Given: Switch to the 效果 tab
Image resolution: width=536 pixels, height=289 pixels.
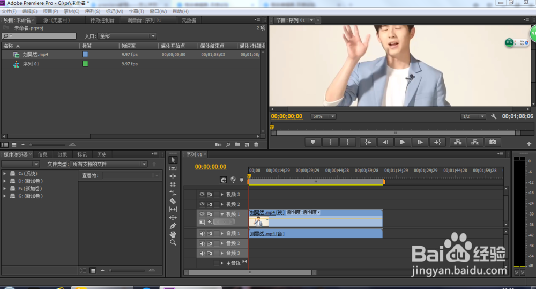Looking at the screenshot, I should click(x=62, y=154).
